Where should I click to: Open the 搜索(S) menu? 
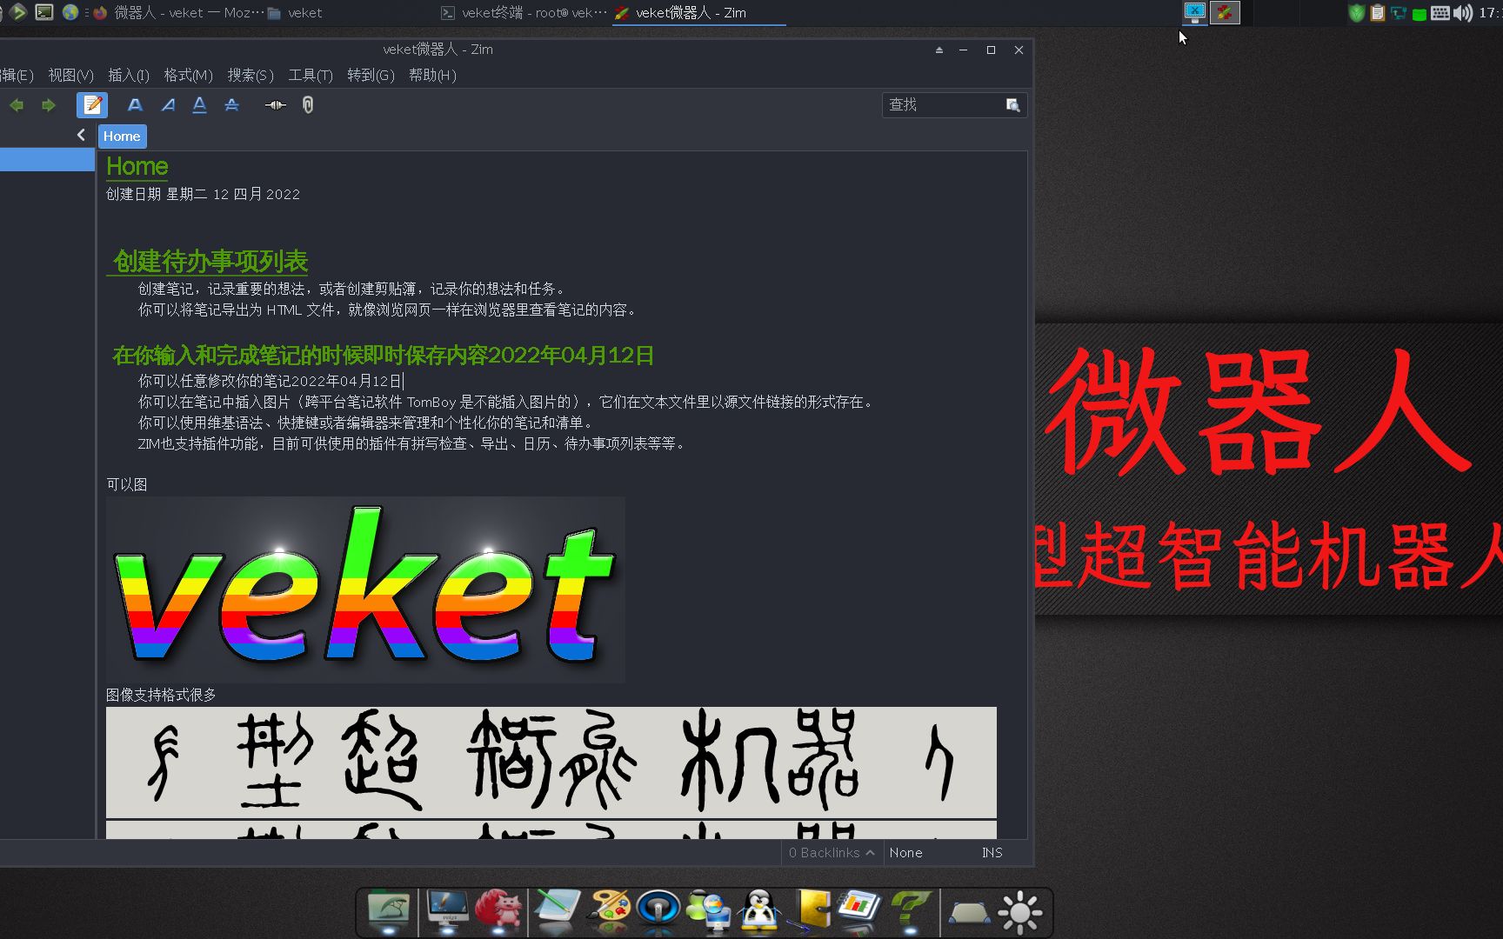pos(250,76)
